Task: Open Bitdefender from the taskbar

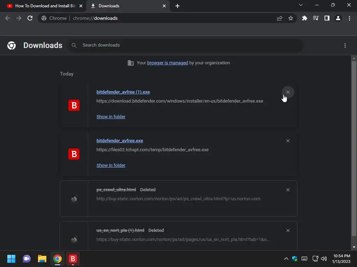Action: coord(73,259)
